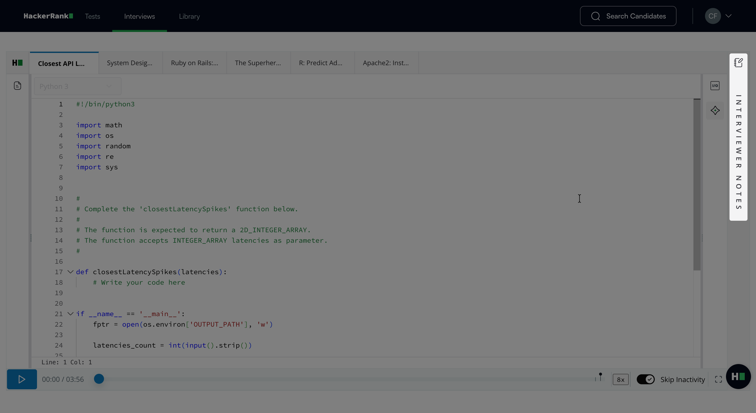Click the 'Complete the closestLatencySpikes' comment
The image size is (756, 413).
pyautogui.click(x=187, y=209)
